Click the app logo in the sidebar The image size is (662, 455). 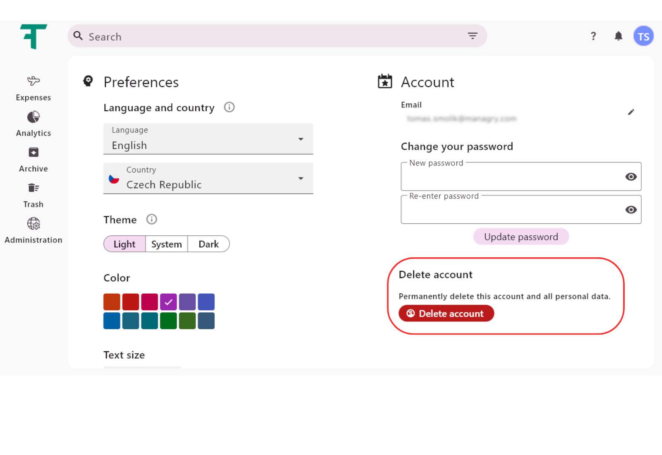[x=34, y=36]
